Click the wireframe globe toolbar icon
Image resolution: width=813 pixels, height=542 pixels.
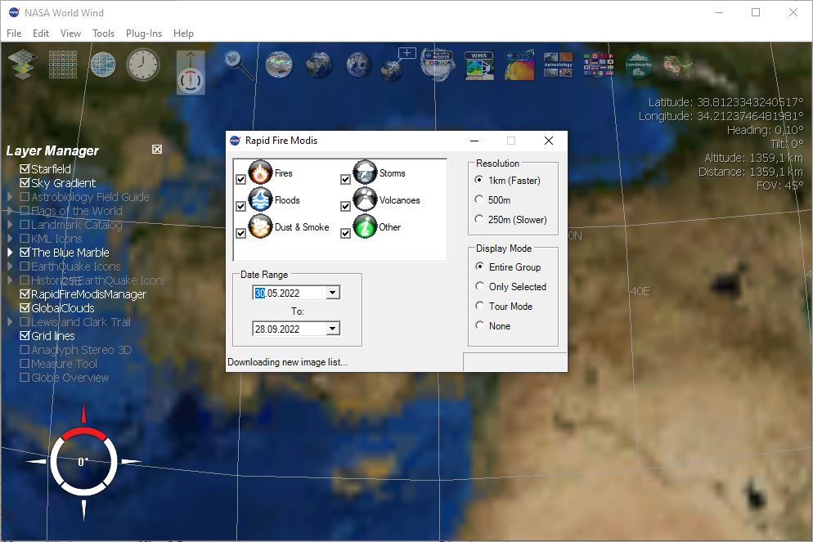[103, 65]
